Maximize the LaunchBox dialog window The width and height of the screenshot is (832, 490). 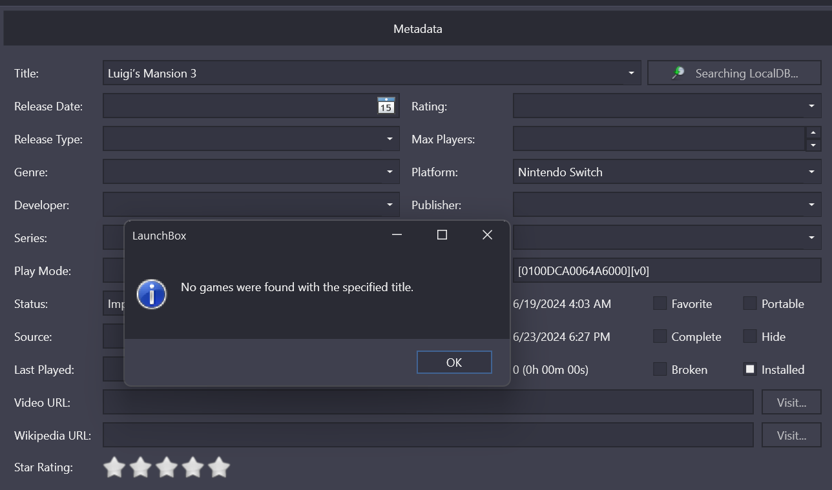(x=442, y=235)
